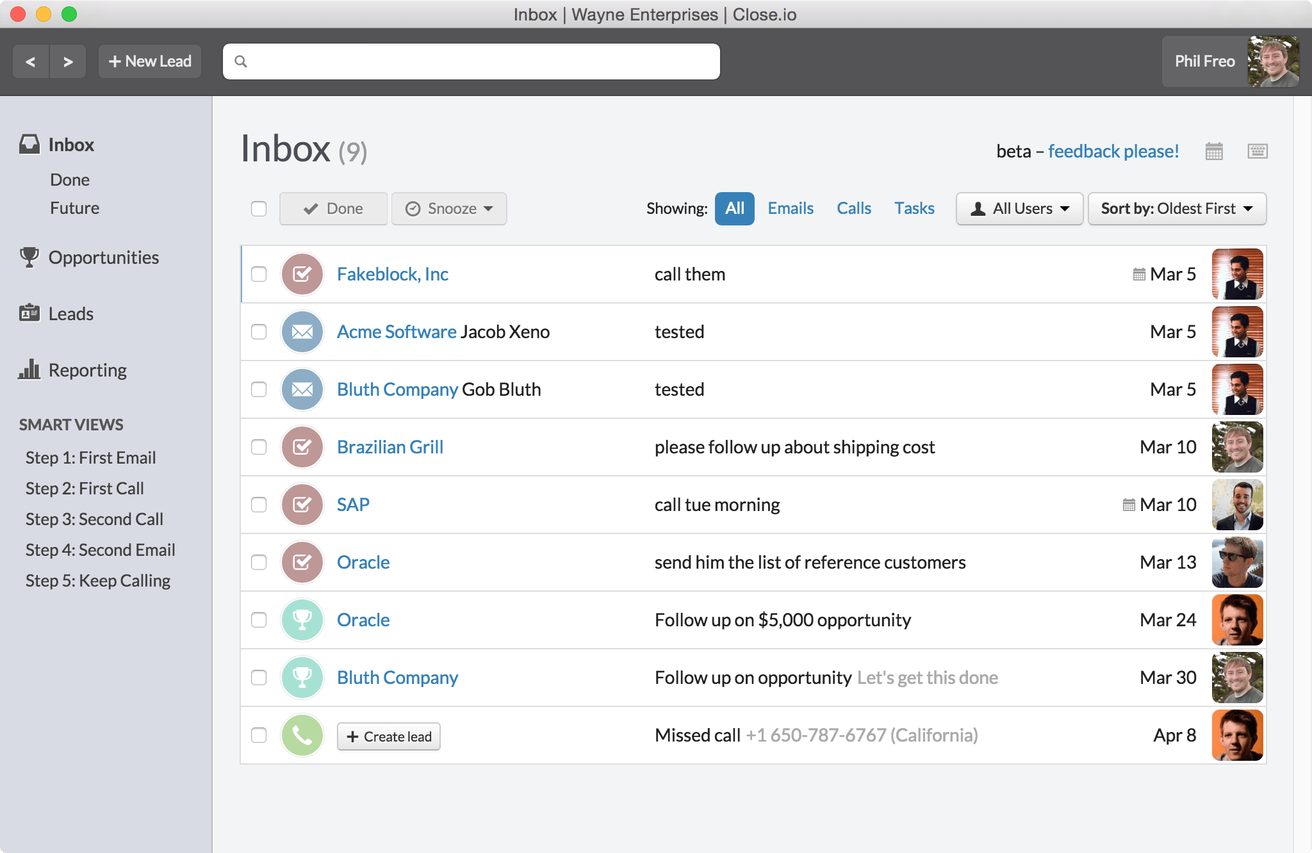Check the select-all checkbox above the inbox list

coord(259,209)
